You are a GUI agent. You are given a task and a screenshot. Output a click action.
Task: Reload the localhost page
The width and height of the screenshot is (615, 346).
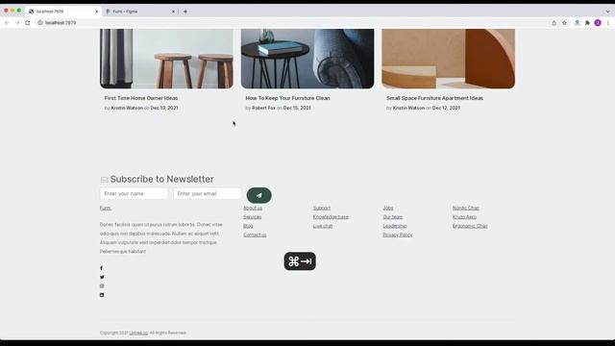coord(28,23)
